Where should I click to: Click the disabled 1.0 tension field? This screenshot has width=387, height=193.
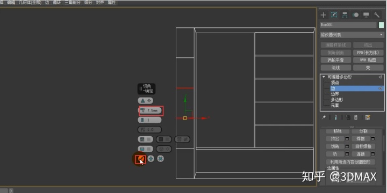pyautogui.click(x=149, y=130)
